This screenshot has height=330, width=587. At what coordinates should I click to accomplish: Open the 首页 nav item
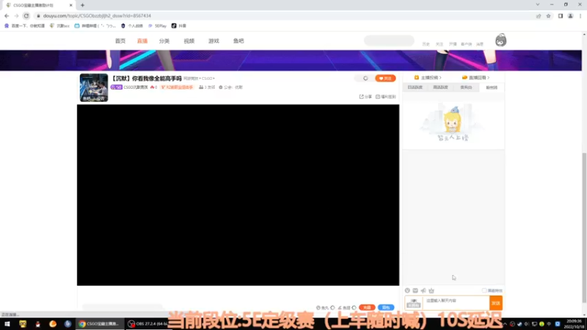point(120,41)
